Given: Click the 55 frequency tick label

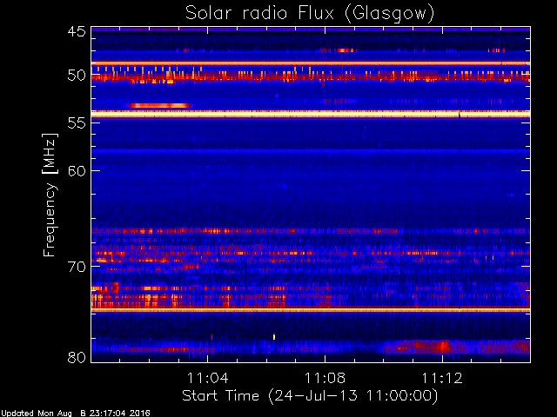Looking at the screenshot, I should 77,123.
